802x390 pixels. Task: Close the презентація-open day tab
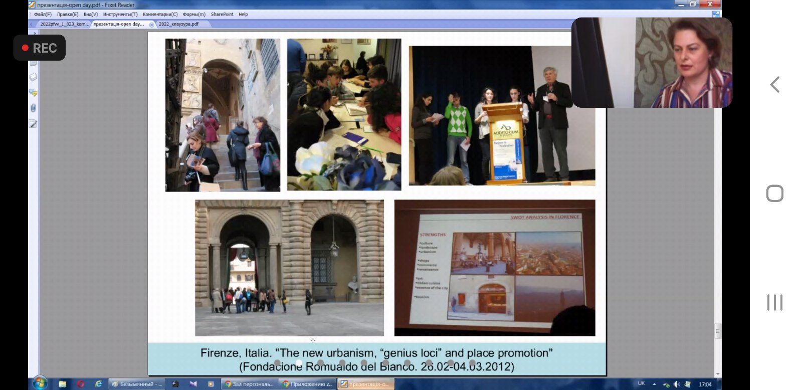pos(152,25)
